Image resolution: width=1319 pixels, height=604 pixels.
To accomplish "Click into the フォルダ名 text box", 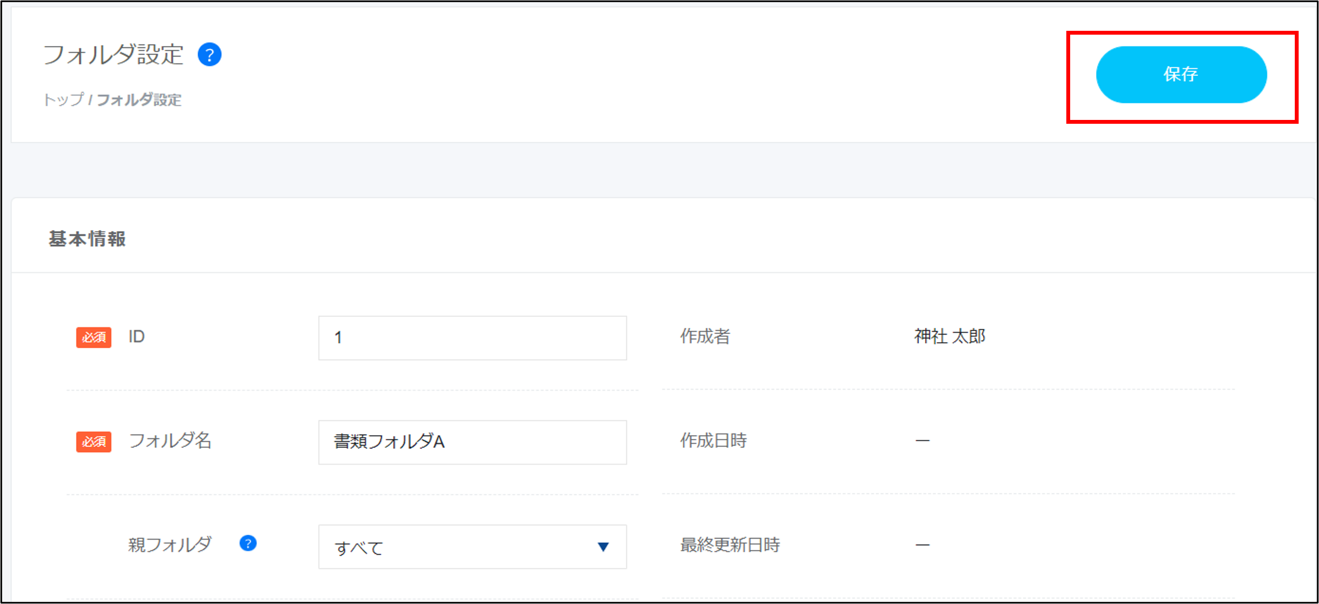I will (x=472, y=442).
